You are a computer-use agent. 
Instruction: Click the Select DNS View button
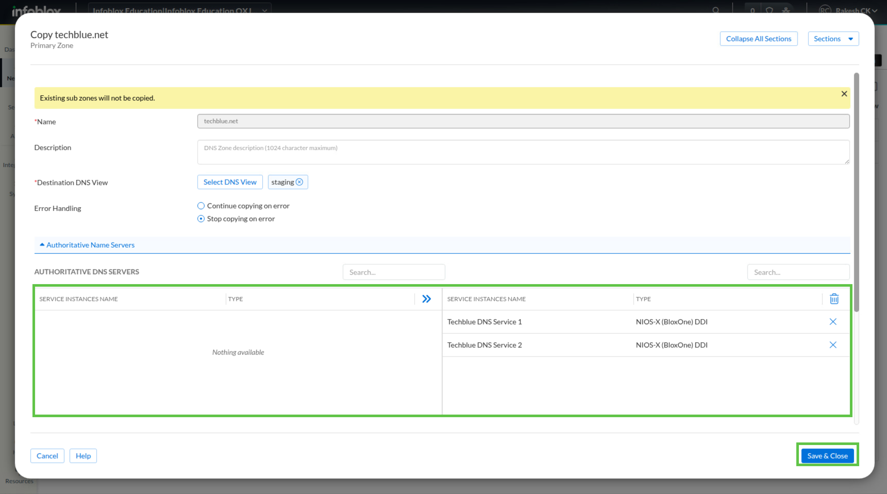pos(230,182)
